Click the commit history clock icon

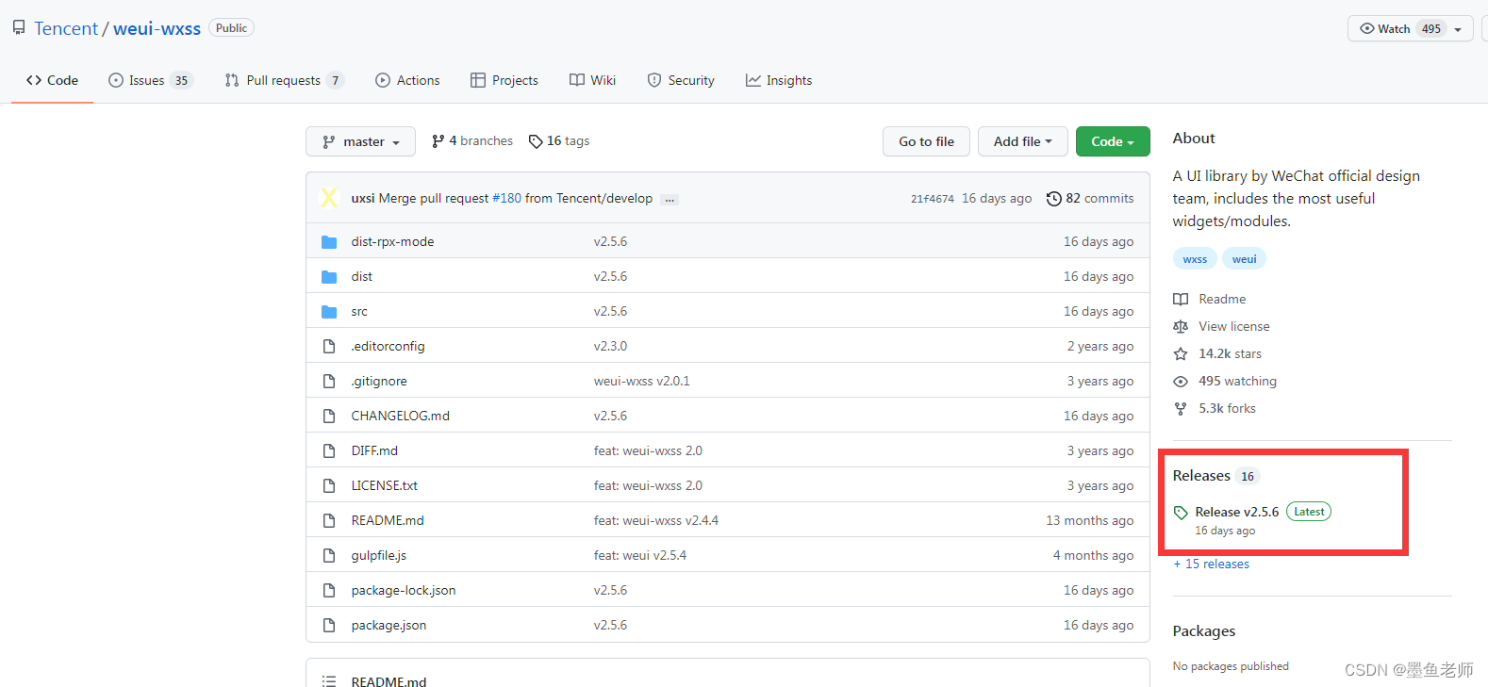point(1054,199)
